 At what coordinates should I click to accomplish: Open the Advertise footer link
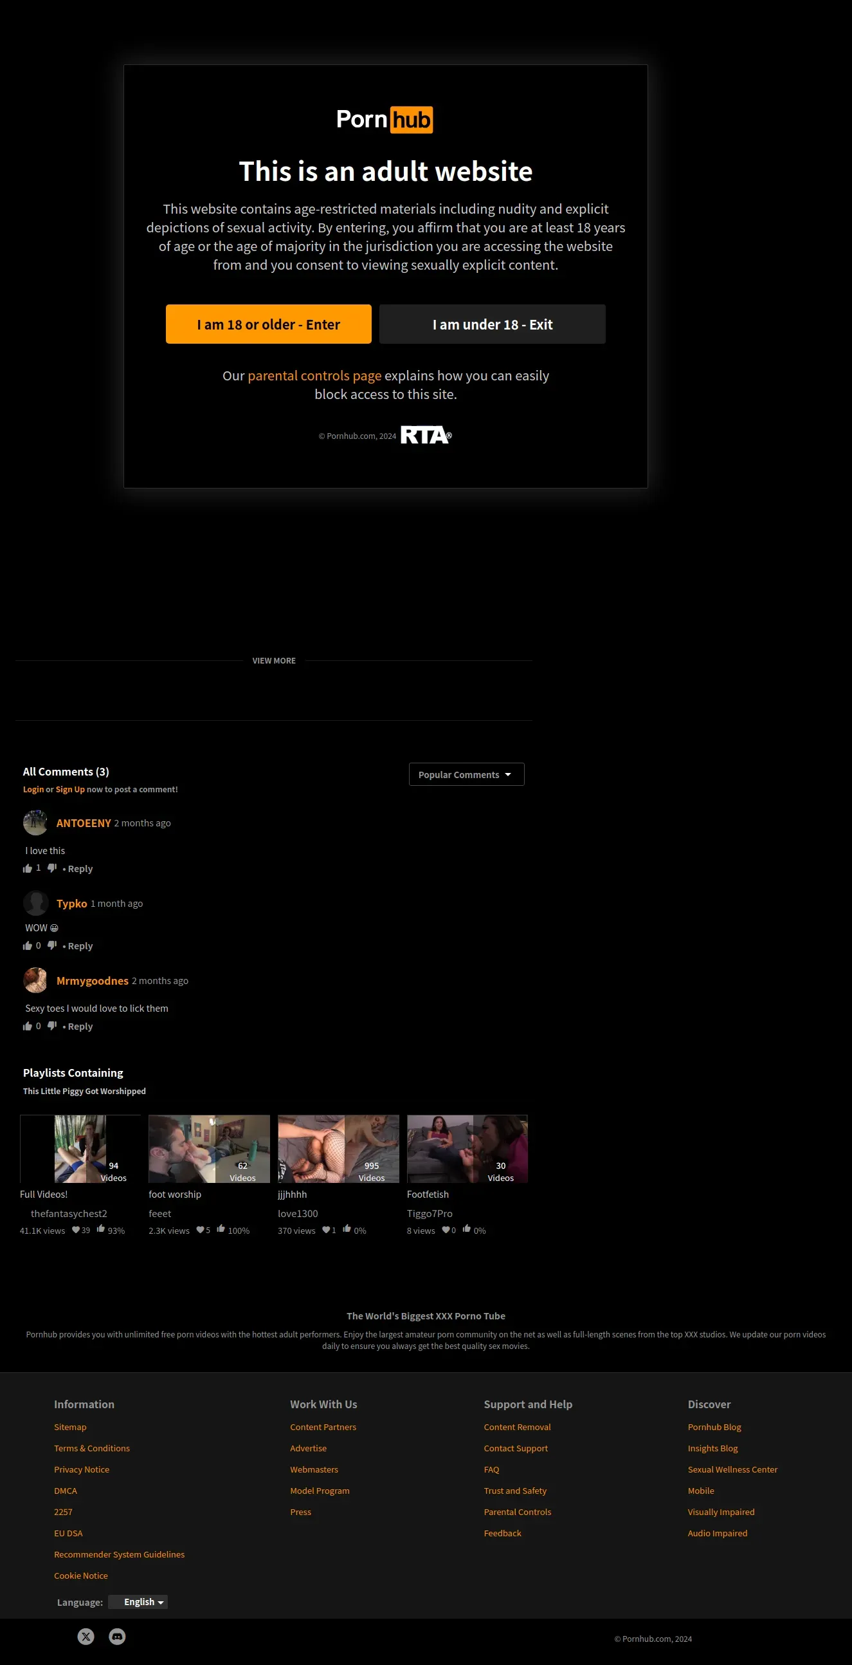tap(308, 1448)
